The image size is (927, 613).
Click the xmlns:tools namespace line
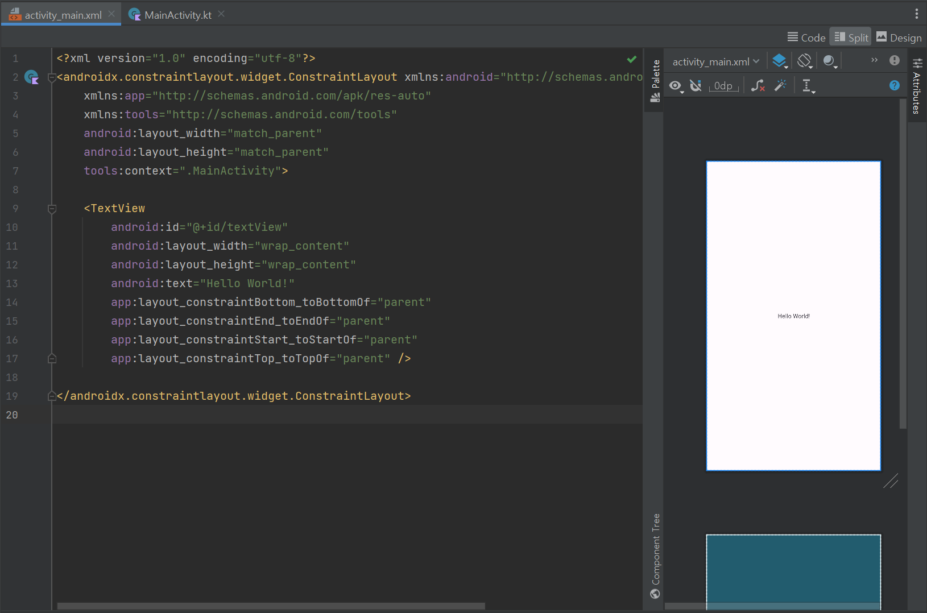[x=240, y=114]
